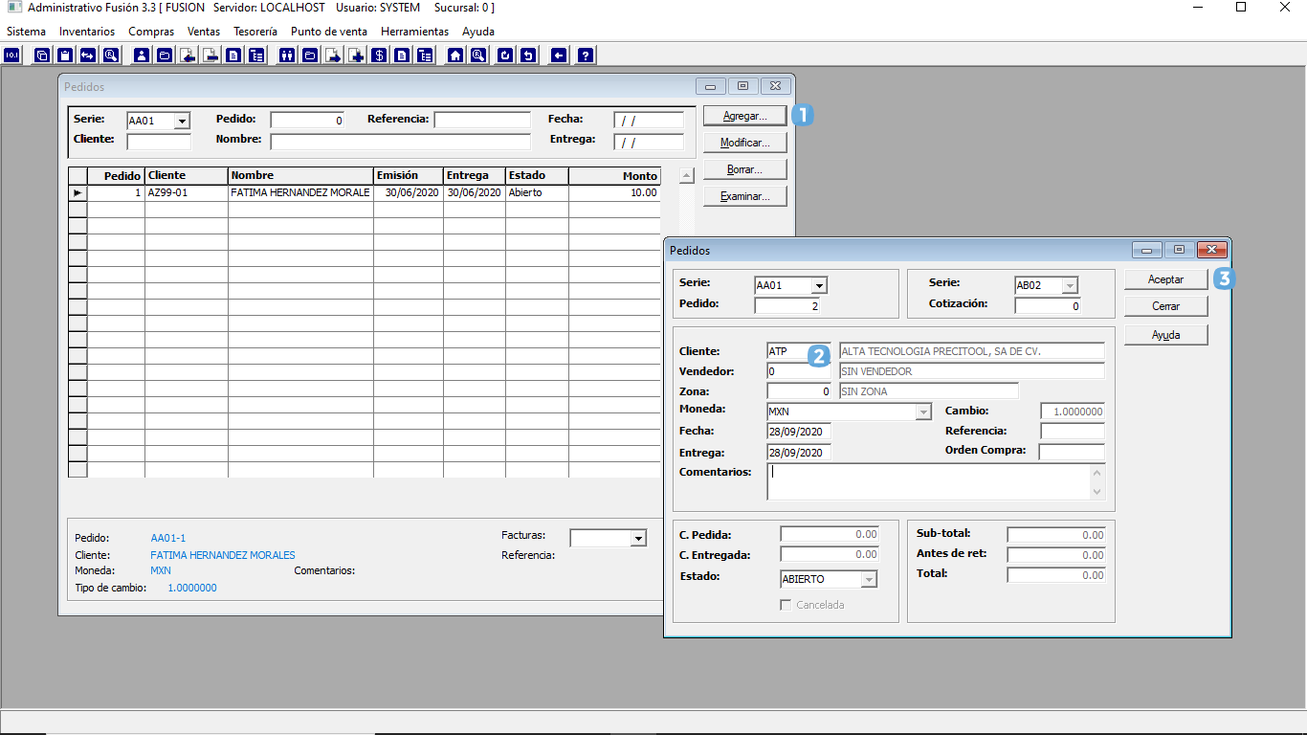Select the FATIMA HERNANDEZ MORALE table cell
The image size is (1307, 735).
(300, 192)
